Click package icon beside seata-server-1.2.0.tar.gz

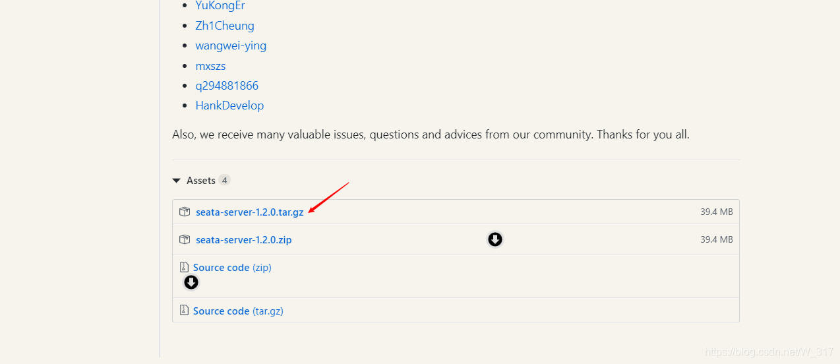tap(185, 212)
